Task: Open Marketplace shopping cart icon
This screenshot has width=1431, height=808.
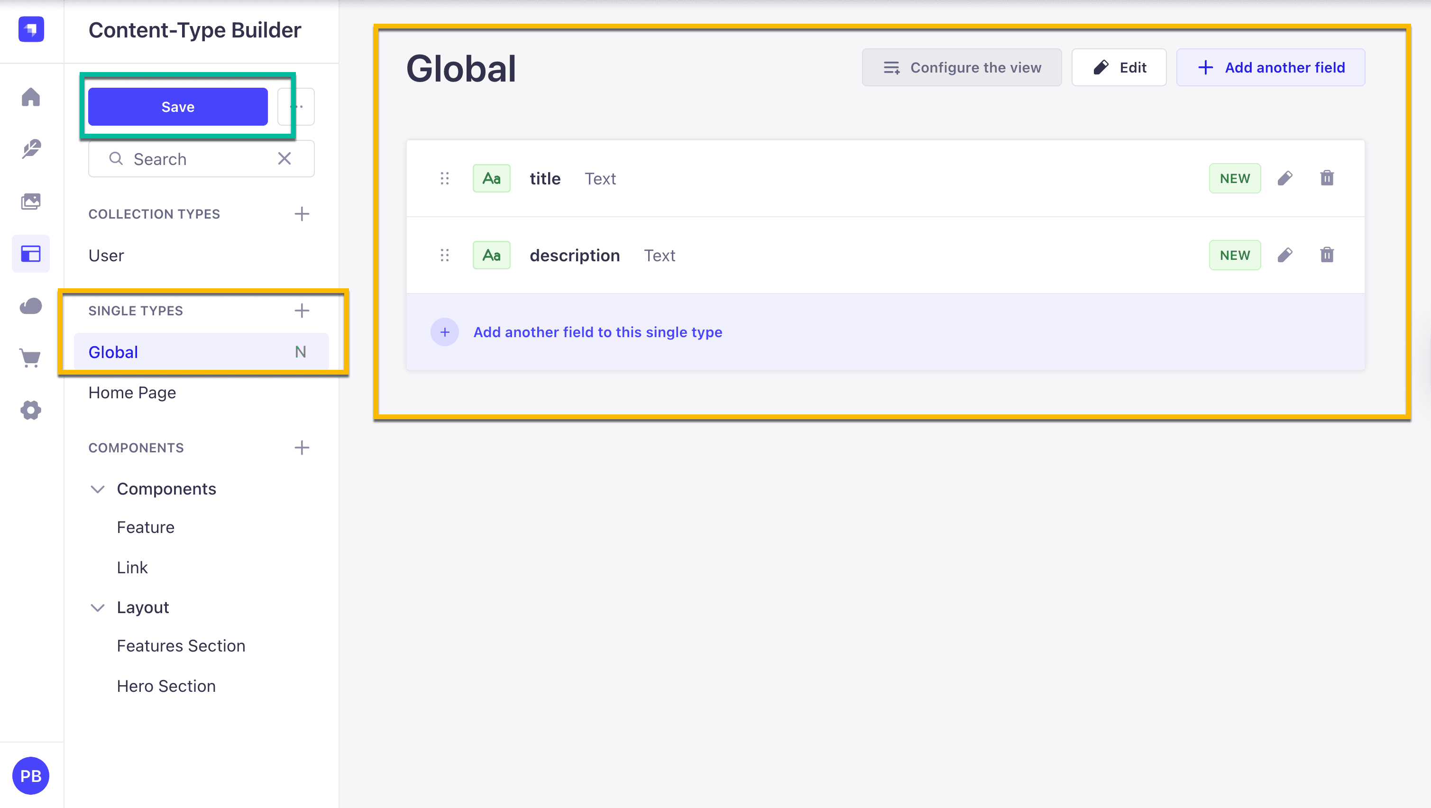Action: click(x=30, y=358)
